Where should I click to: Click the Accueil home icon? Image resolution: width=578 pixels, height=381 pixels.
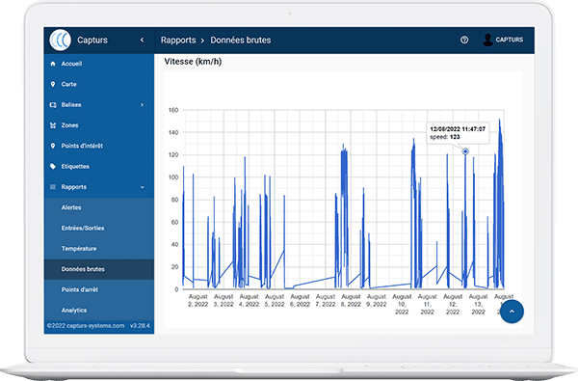click(x=53, y=64)
